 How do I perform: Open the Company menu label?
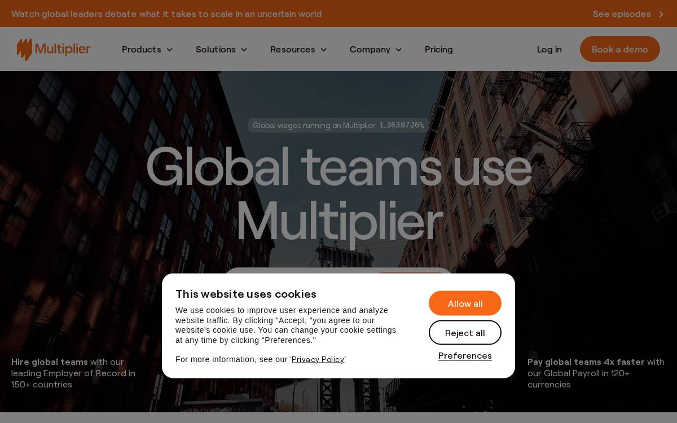point(370,50)
